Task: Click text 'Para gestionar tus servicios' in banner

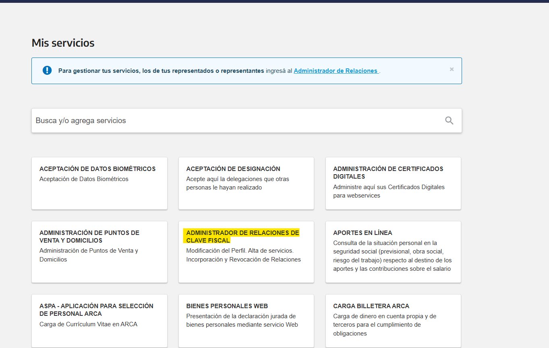Action: (x=98, y=71)
